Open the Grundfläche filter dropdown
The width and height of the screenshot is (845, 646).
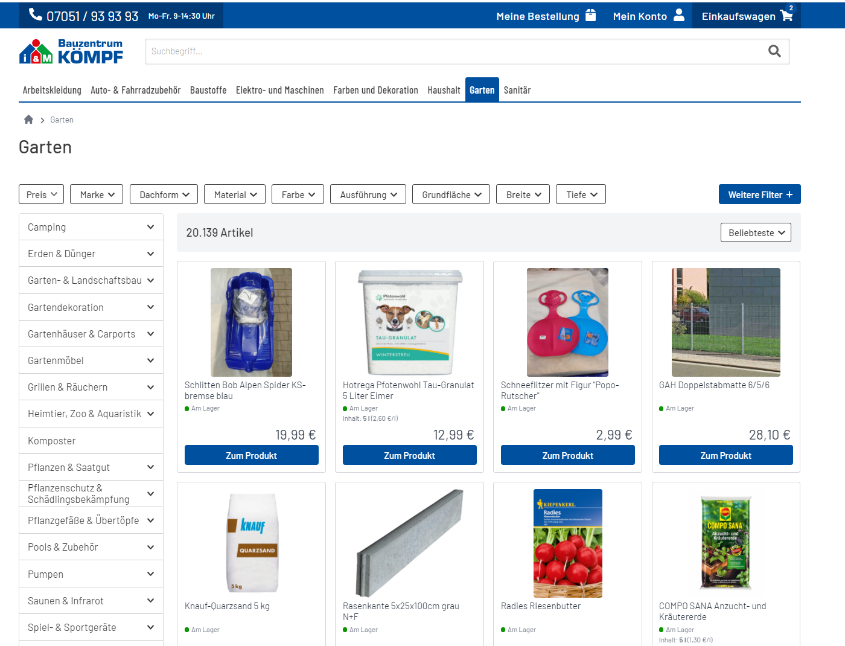tap(451, 194)
